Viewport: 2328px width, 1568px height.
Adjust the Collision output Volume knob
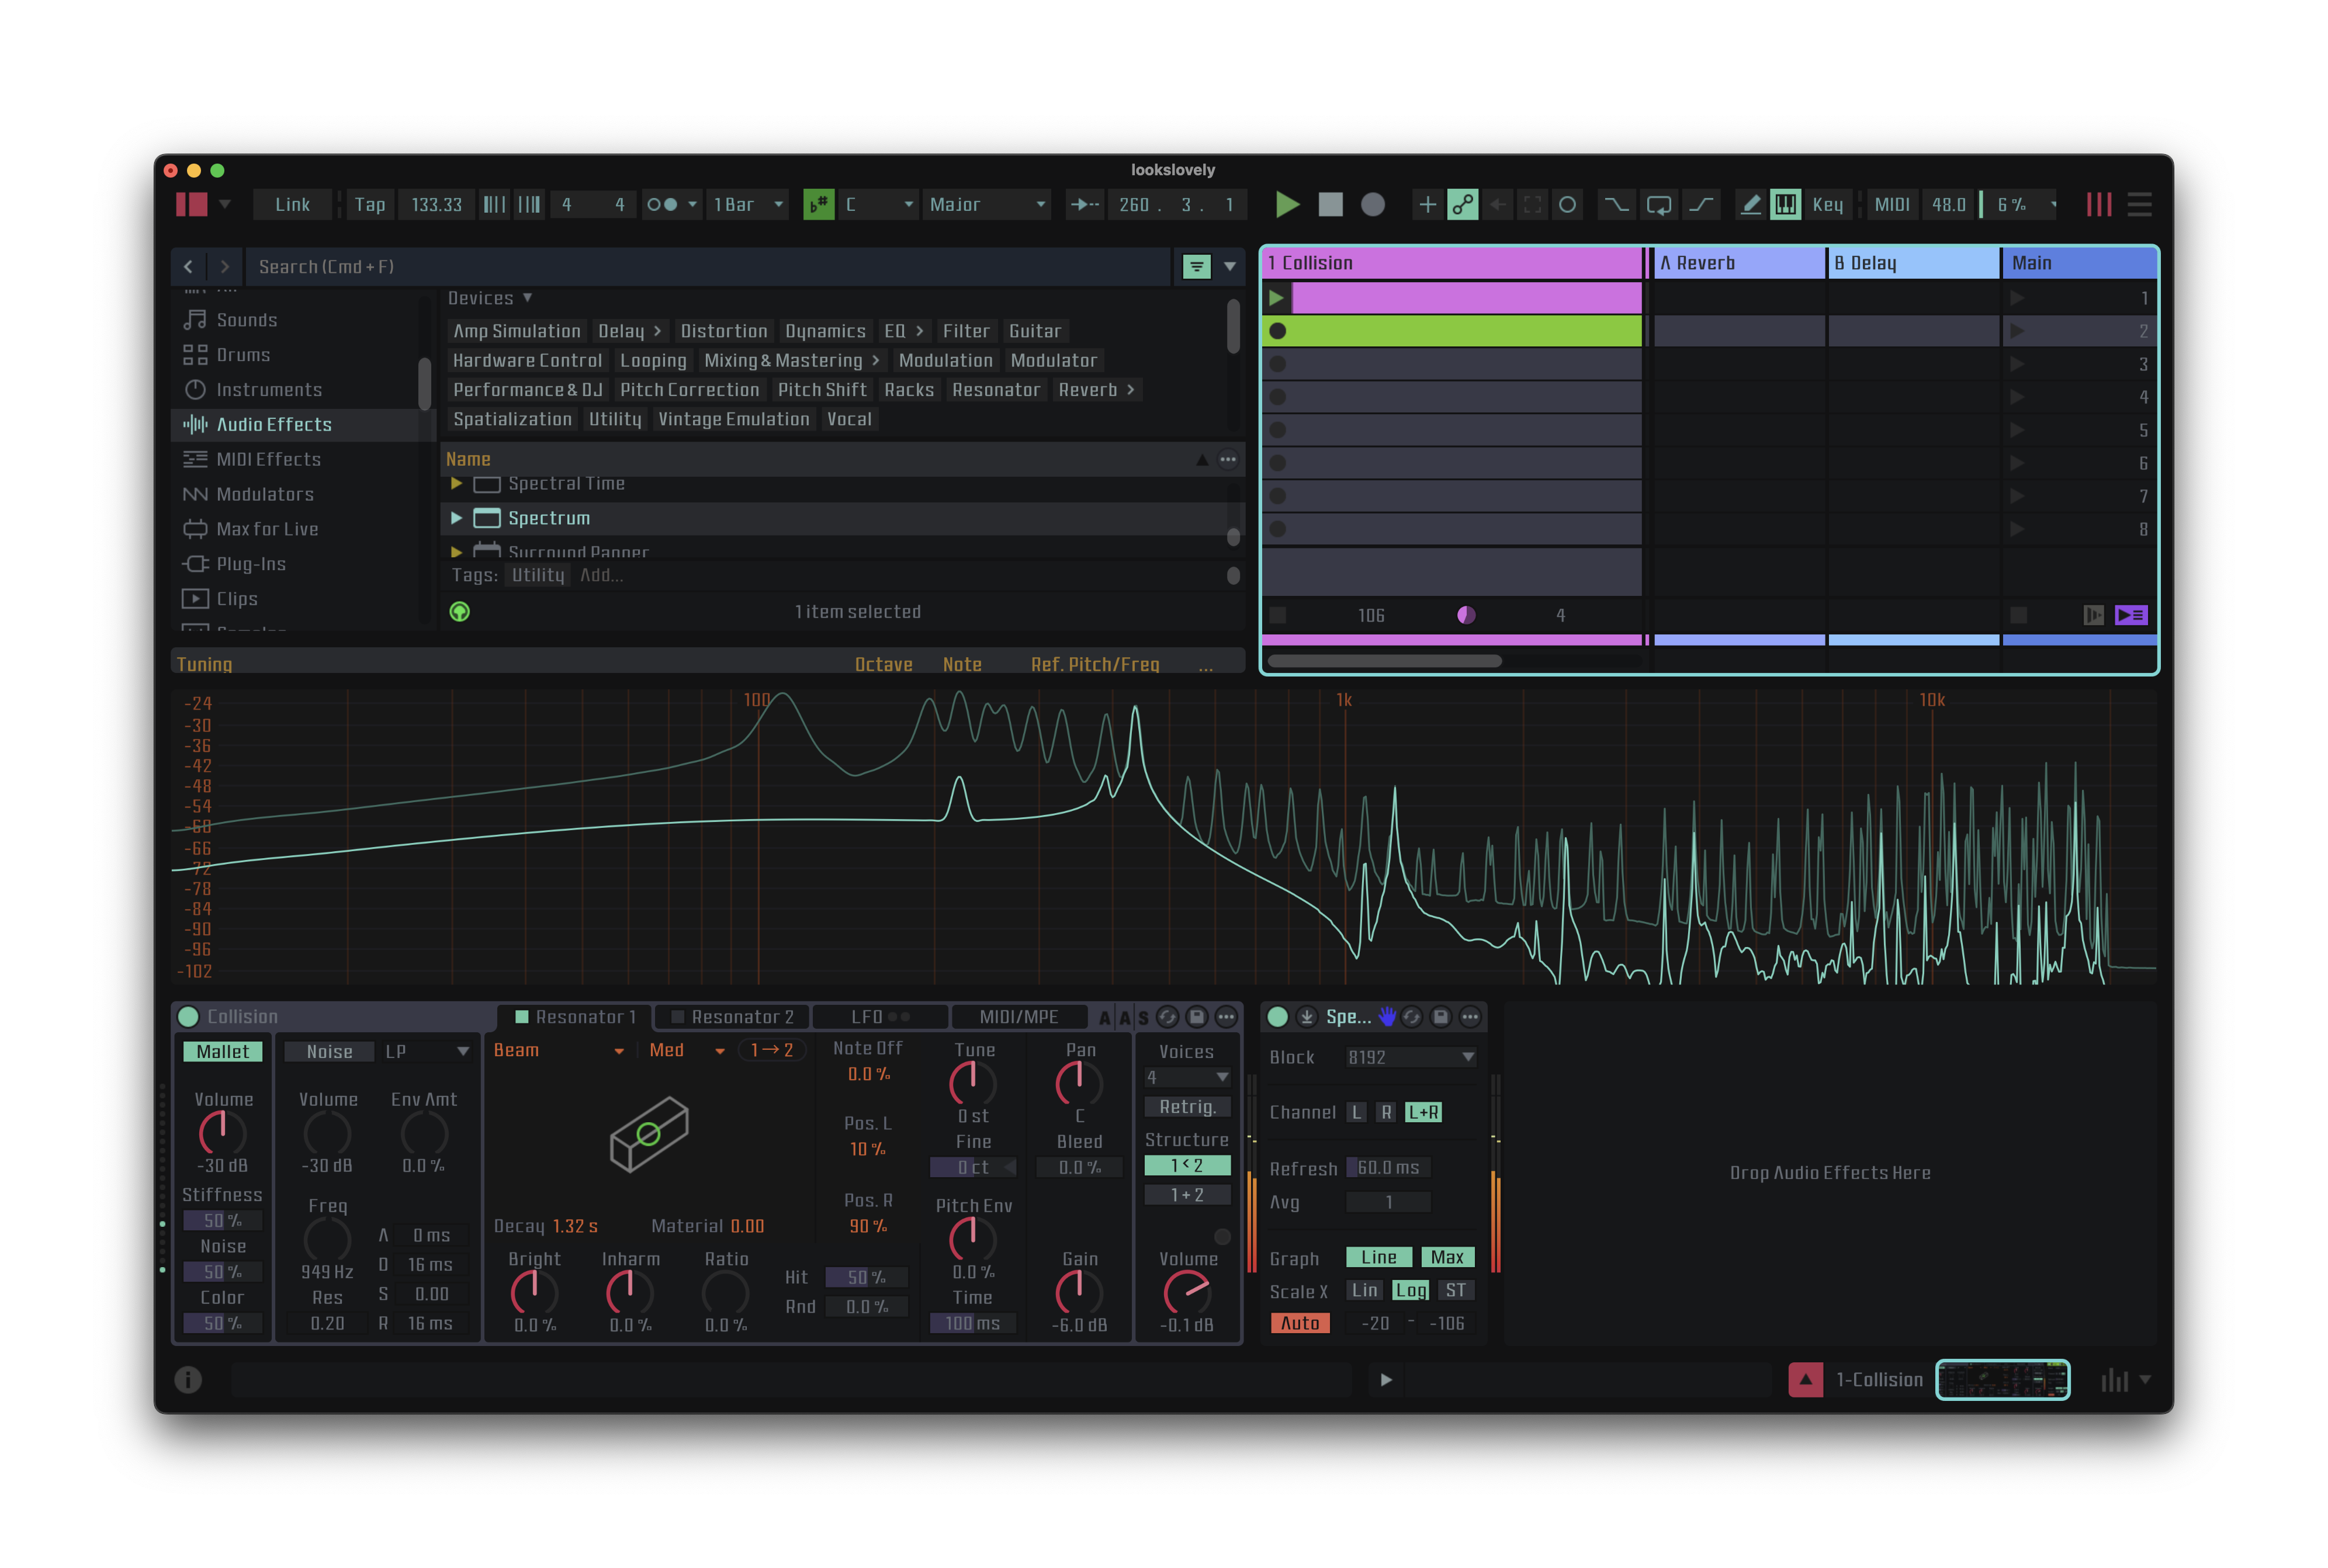(1187, 1292)
